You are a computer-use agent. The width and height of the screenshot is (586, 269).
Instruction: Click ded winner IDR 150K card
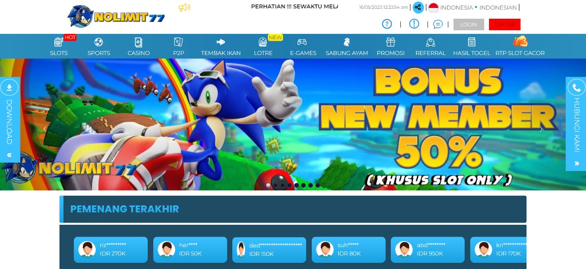[x=269, y=250]
